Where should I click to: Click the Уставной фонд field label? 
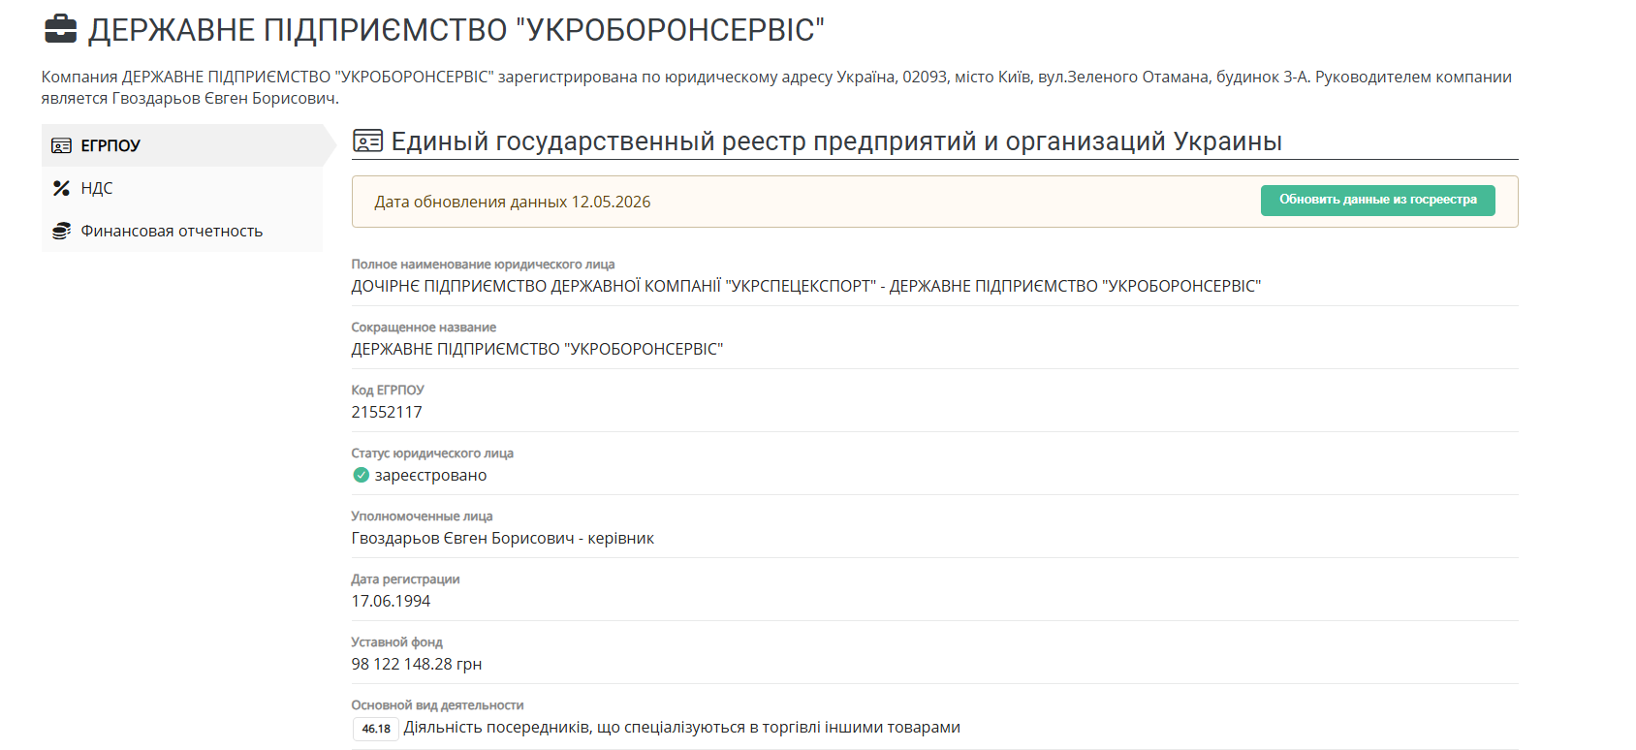[396, 641]
